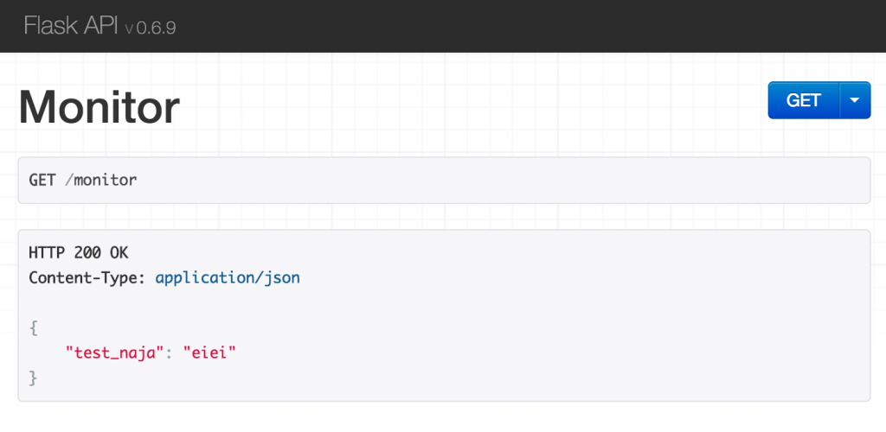
Task: Click the OK text in status line
Action: coord(119,253)
